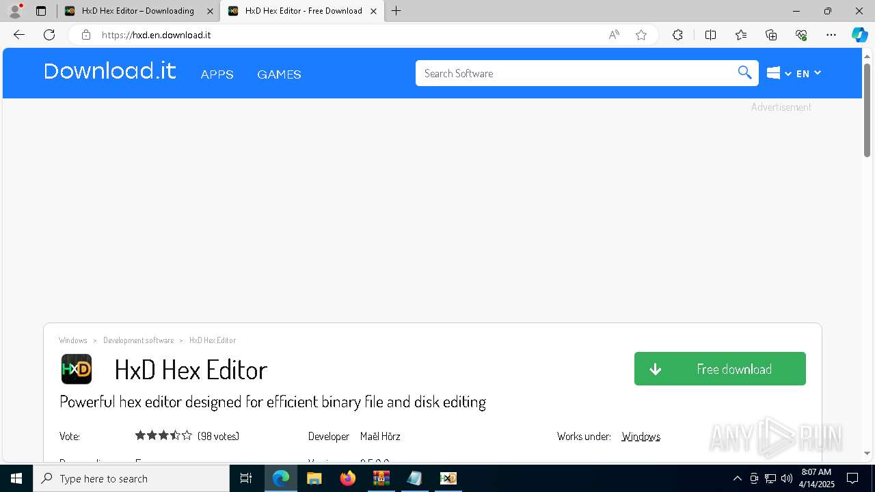
Task: Click the Search Software field
Action: coord(574,73)
